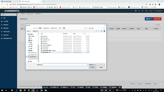The width and height of the screenshot is (164, 92).
Task: Toggle the hamburger menu in the platform header
Action: (2, 11)
